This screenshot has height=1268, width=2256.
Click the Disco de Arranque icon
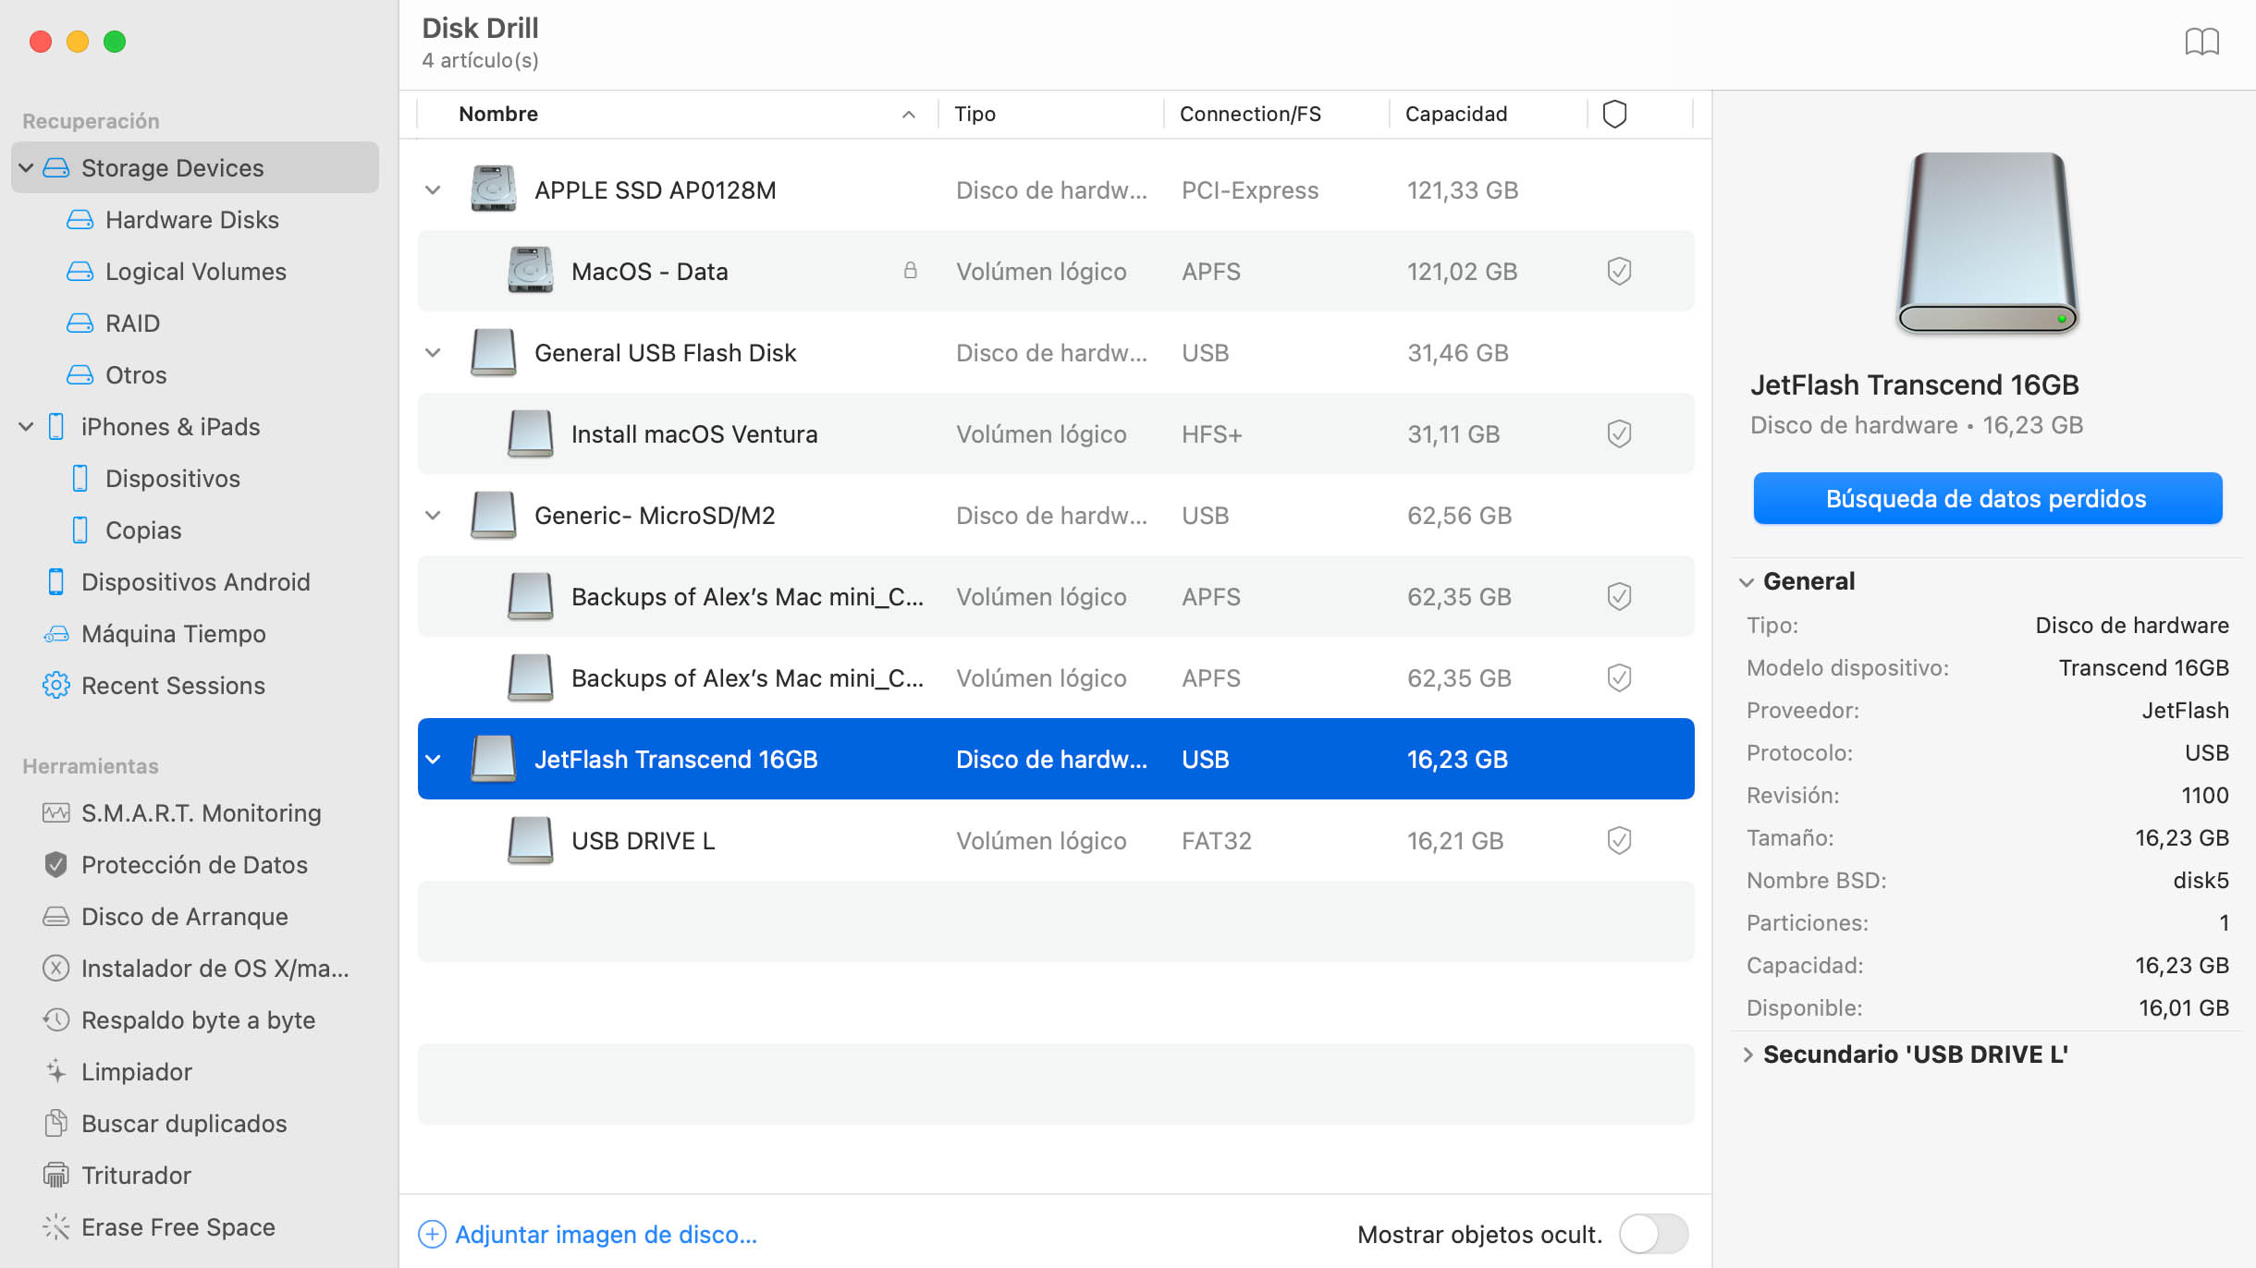point(55,916)
